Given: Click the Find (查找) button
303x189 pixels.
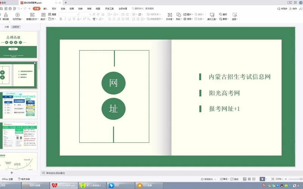Looking at the screenshot, I should (223, 14).
